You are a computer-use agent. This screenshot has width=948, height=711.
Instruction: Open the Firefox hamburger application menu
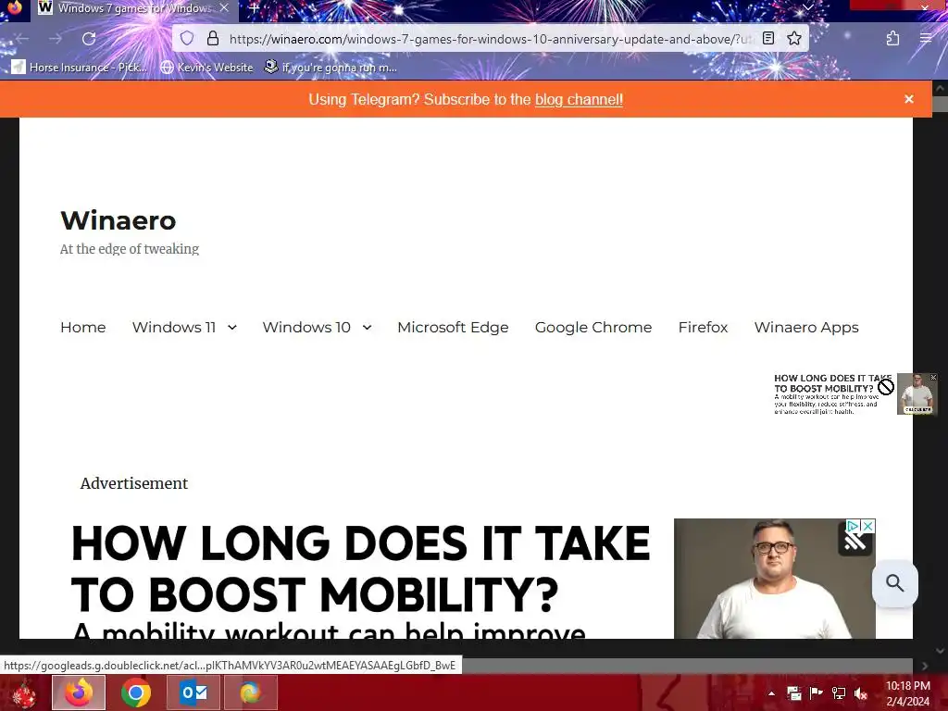926,39
